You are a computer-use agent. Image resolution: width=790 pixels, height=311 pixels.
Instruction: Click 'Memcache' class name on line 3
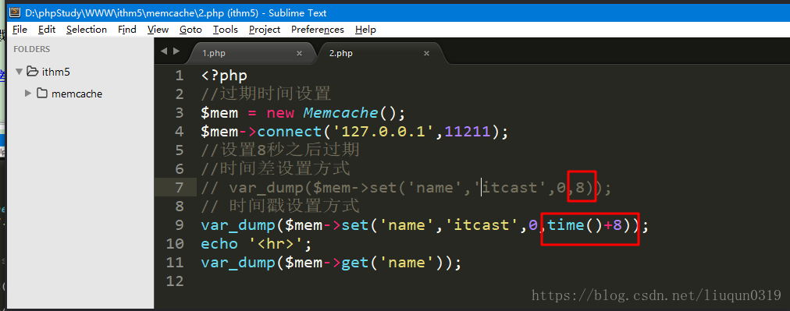pyautogui.click(x=340, y=113)
